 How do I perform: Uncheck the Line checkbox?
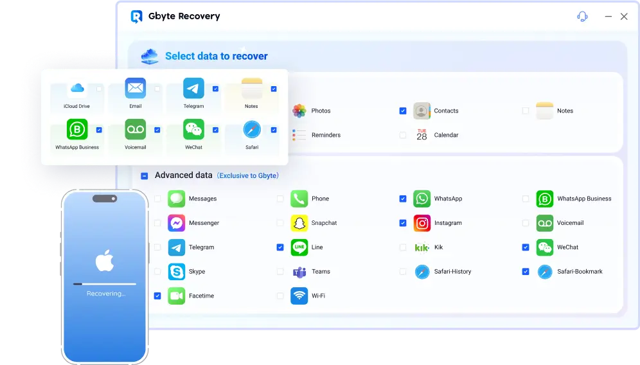[280, 247]
